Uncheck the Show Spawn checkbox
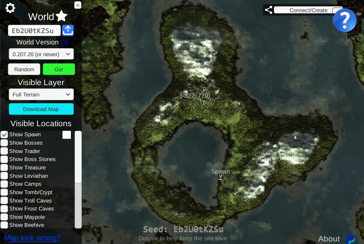Screen dimensions: 364x244 click(x=4, y=135)
